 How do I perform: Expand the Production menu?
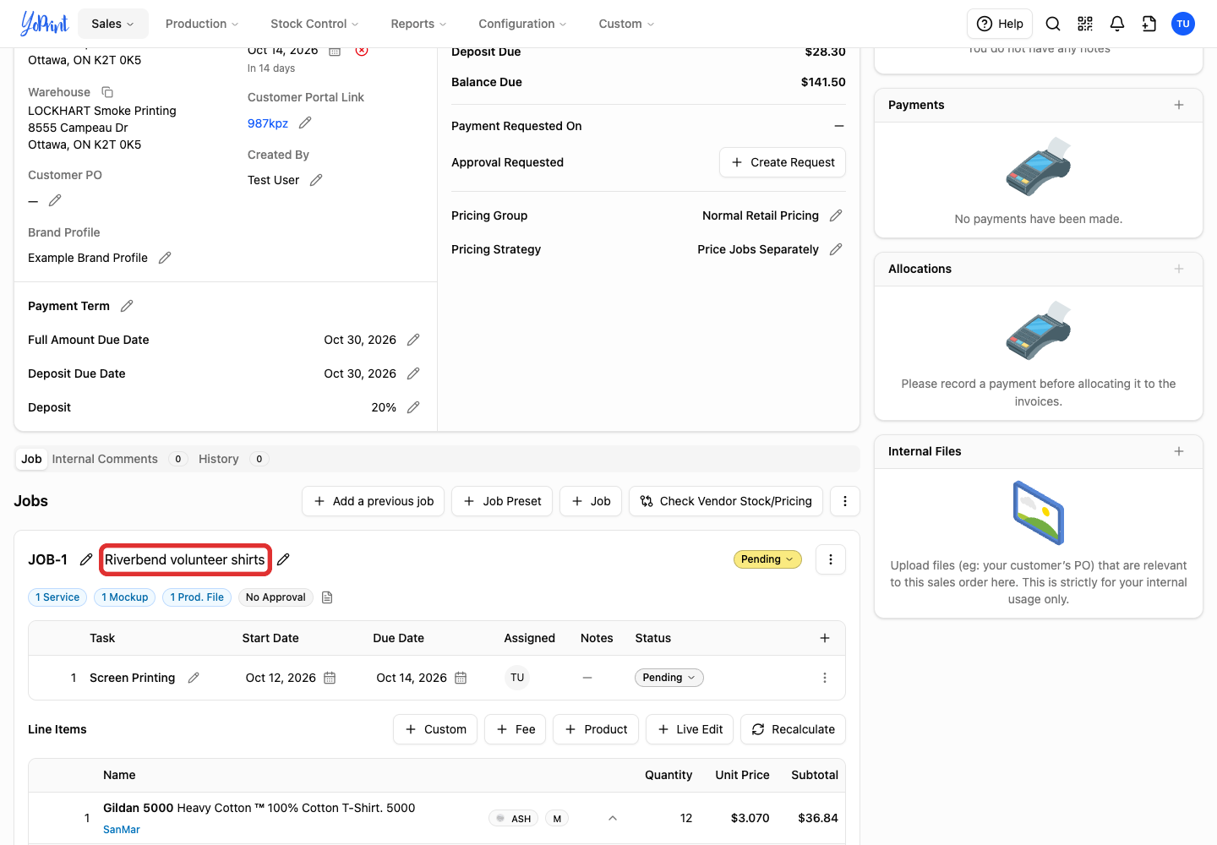202,24
